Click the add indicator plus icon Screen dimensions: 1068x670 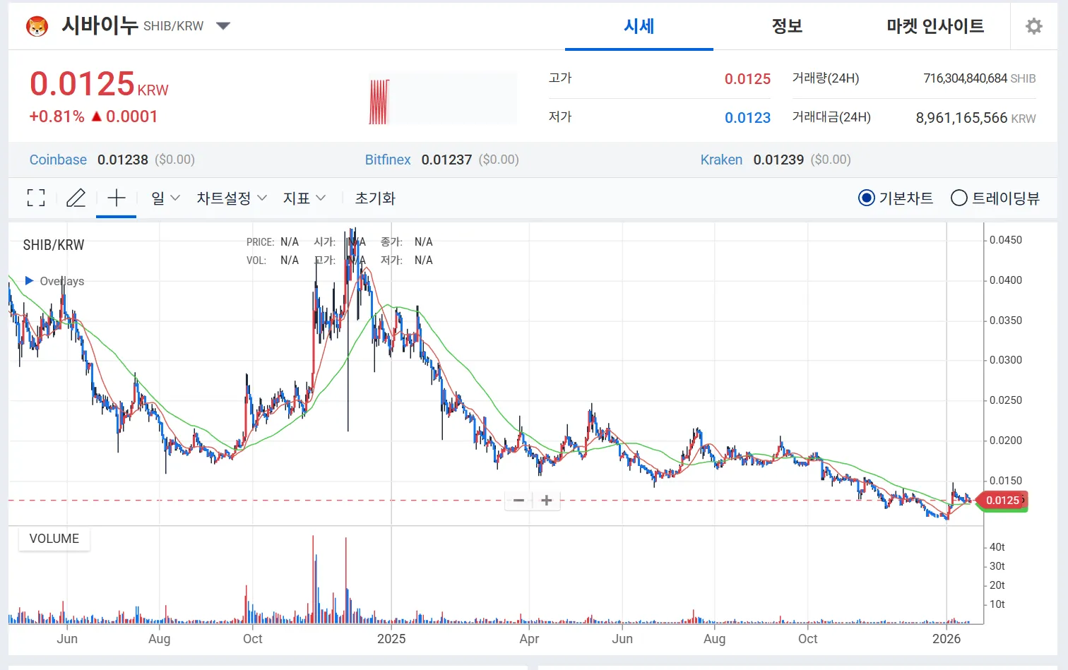(116, 198)
